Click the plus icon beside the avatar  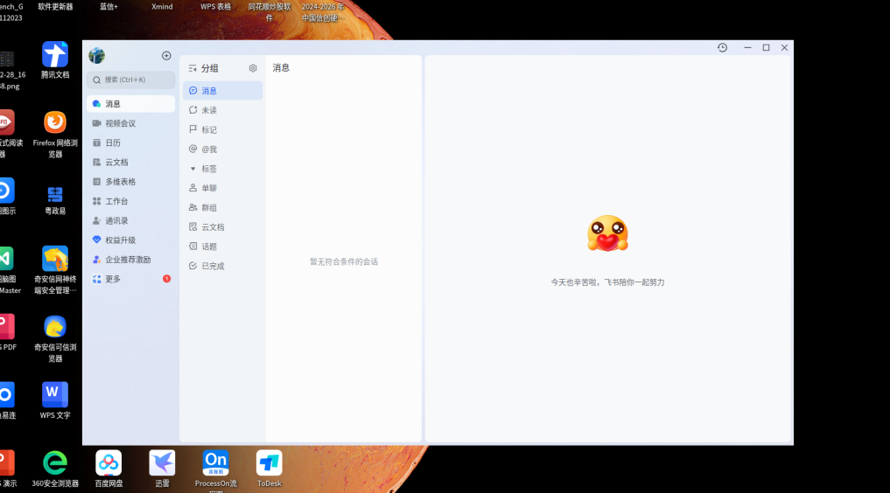(166, 56)
